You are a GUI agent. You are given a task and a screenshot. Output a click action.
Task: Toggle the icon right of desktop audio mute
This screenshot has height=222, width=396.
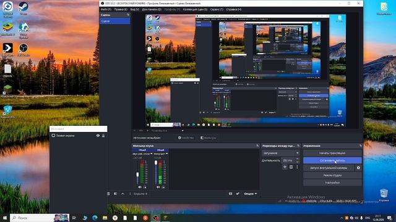145,187
